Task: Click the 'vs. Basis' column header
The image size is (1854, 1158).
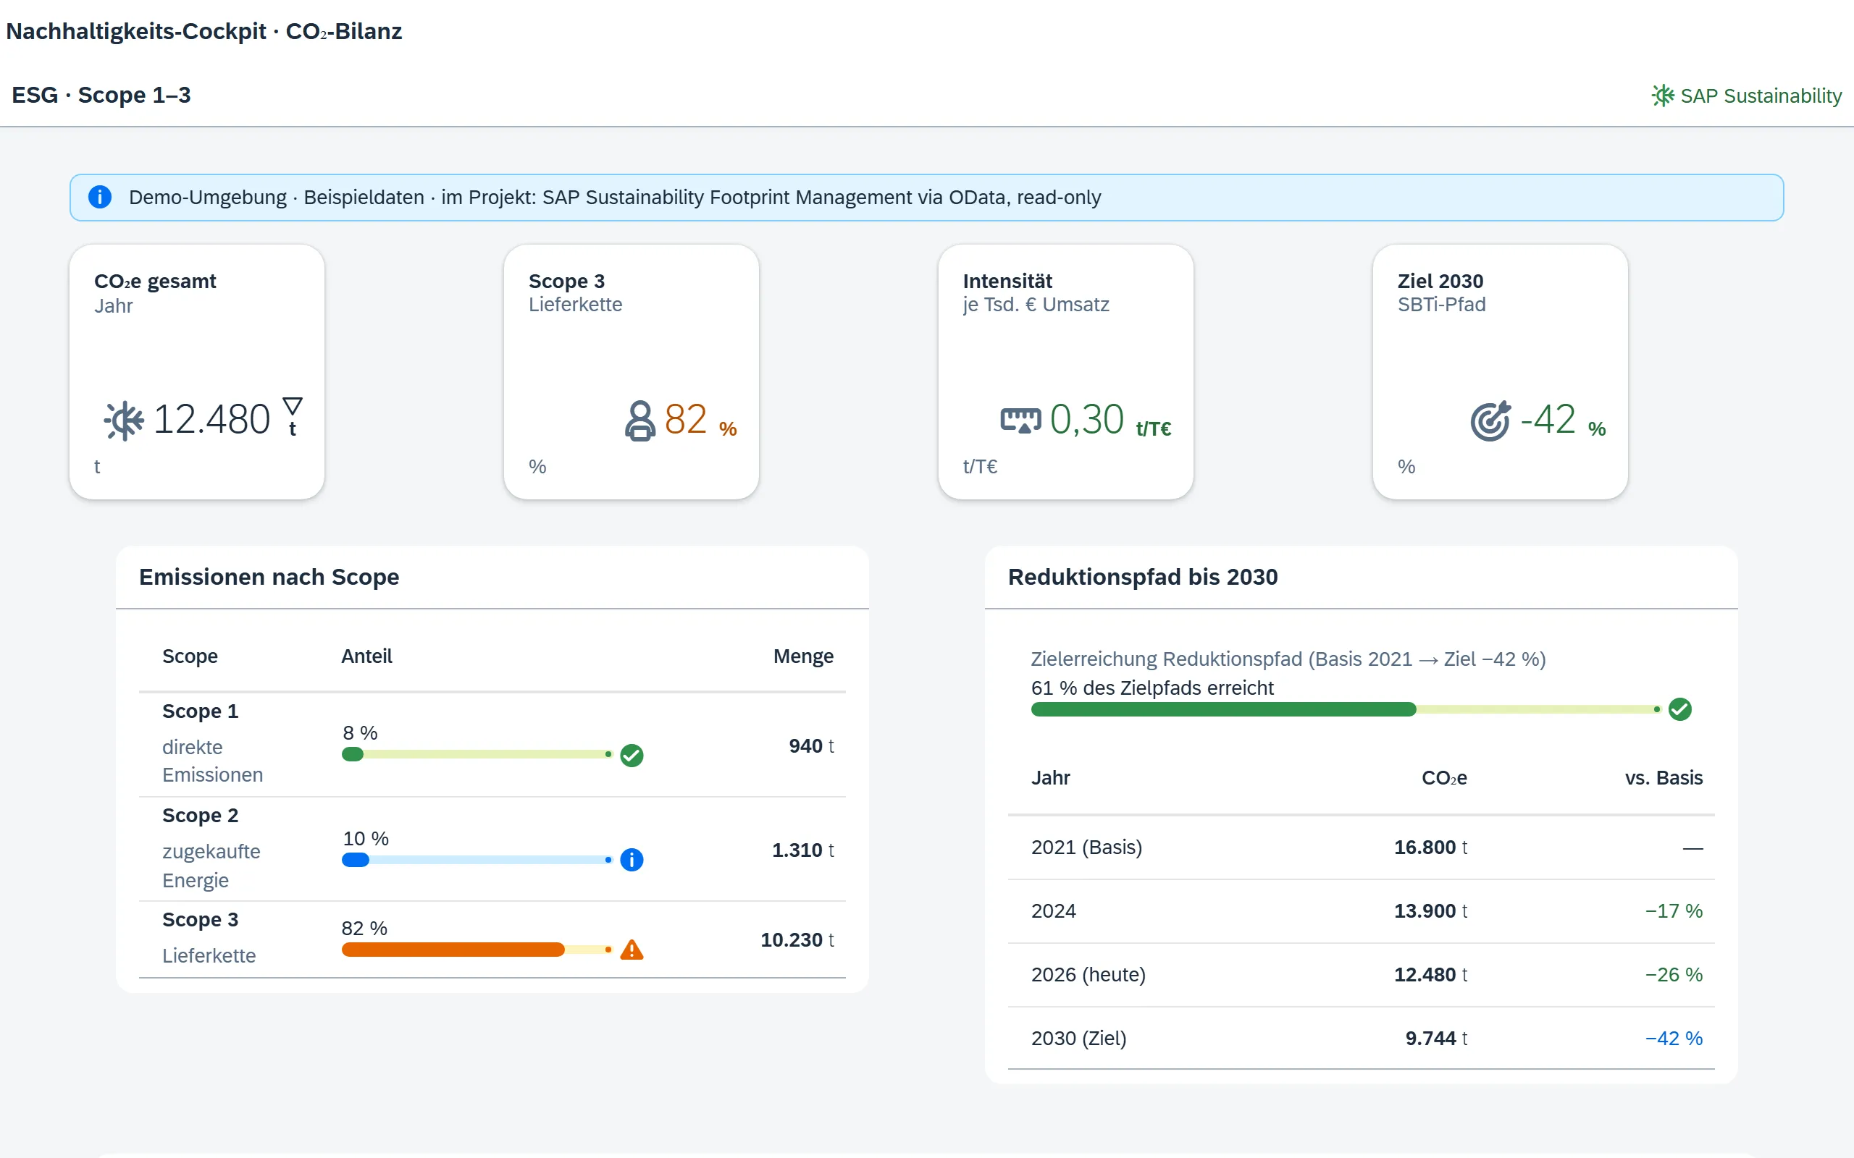Action: (1664, 778)
